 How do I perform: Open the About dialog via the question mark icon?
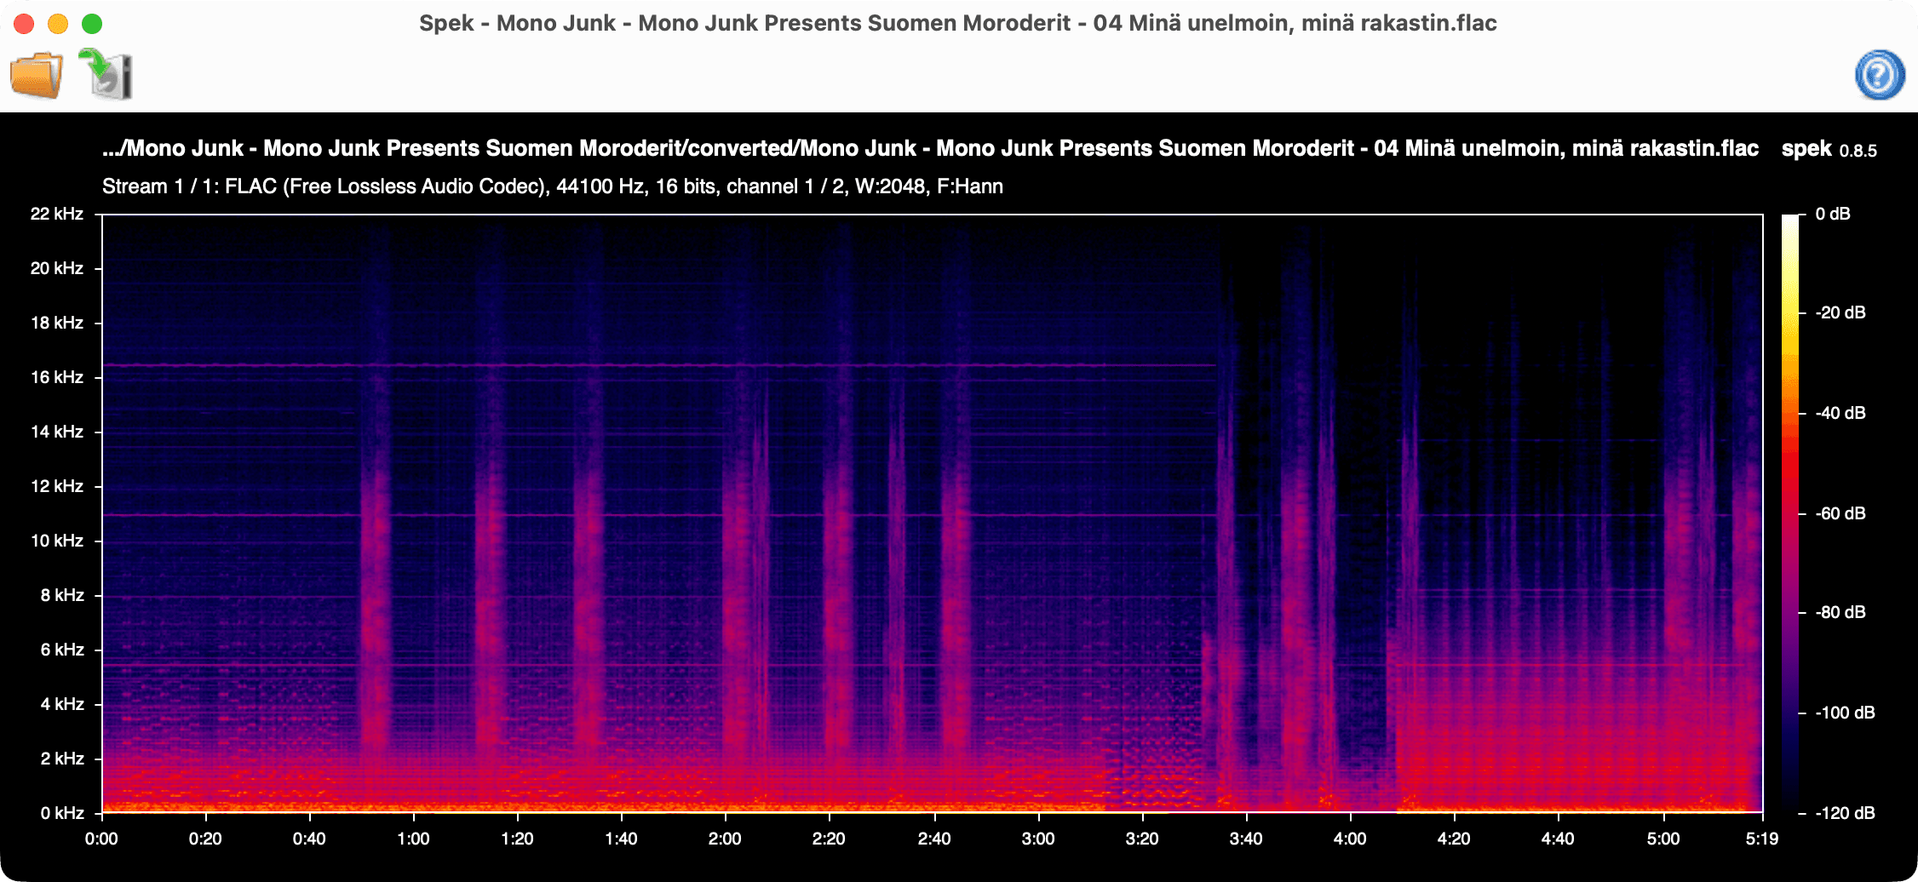(x=1880, y=75)
